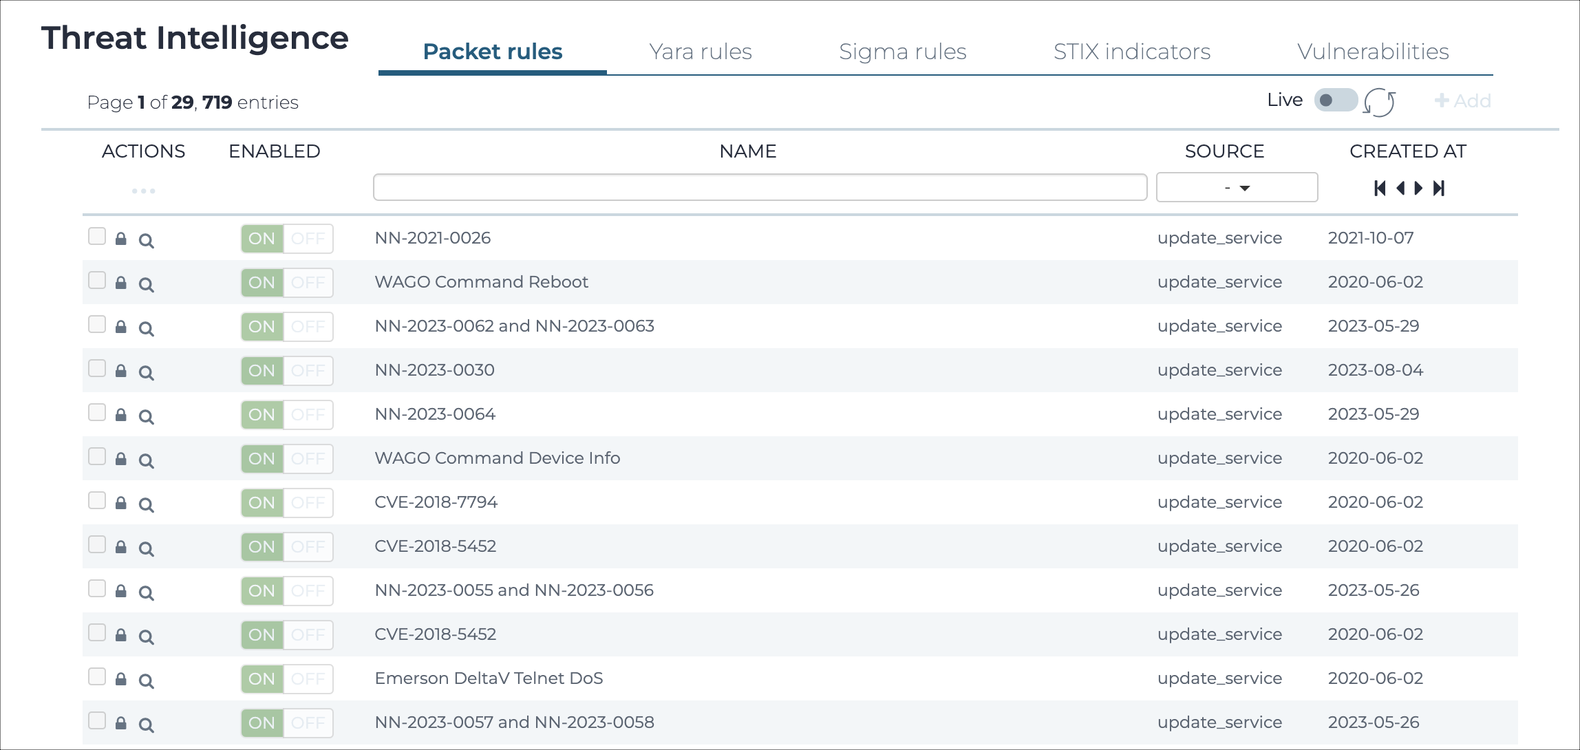Switch to Yara rules tab
Screen dimensions: 1580x750
point(701,52)
